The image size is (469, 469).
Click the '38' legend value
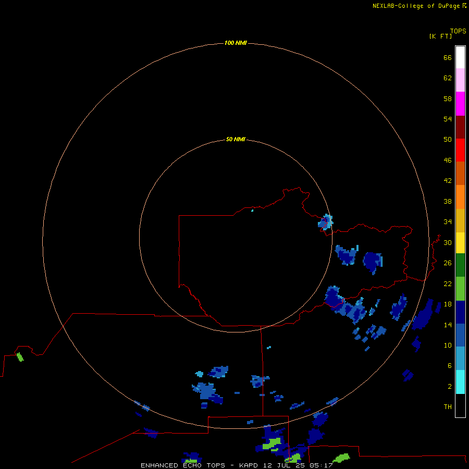pos(448,201)
